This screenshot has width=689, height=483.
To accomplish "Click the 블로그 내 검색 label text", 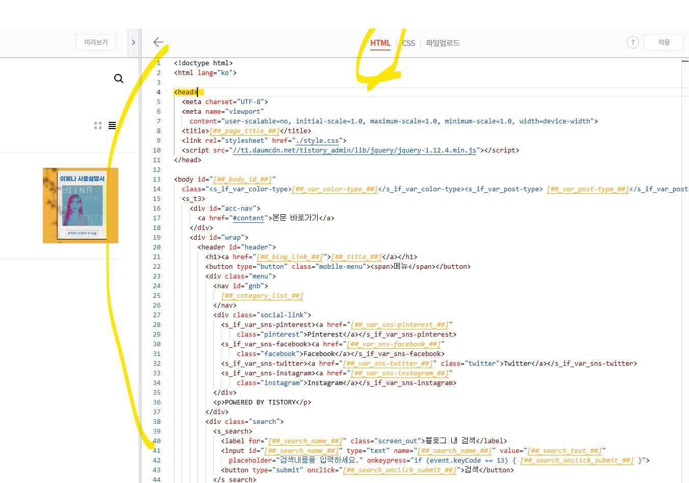I will (x=450, y=441).
